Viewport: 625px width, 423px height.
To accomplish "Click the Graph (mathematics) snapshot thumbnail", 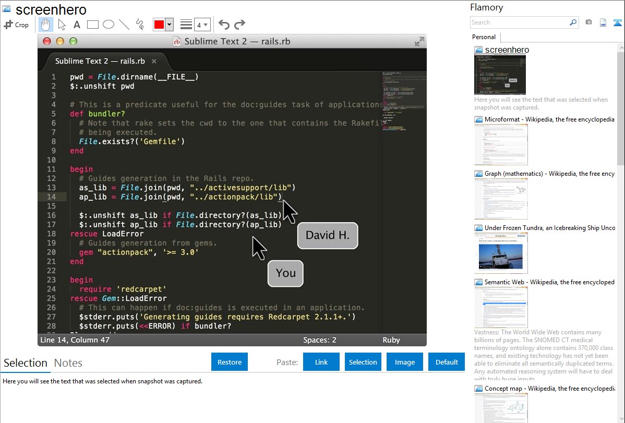I will click(x=501, y=199).
